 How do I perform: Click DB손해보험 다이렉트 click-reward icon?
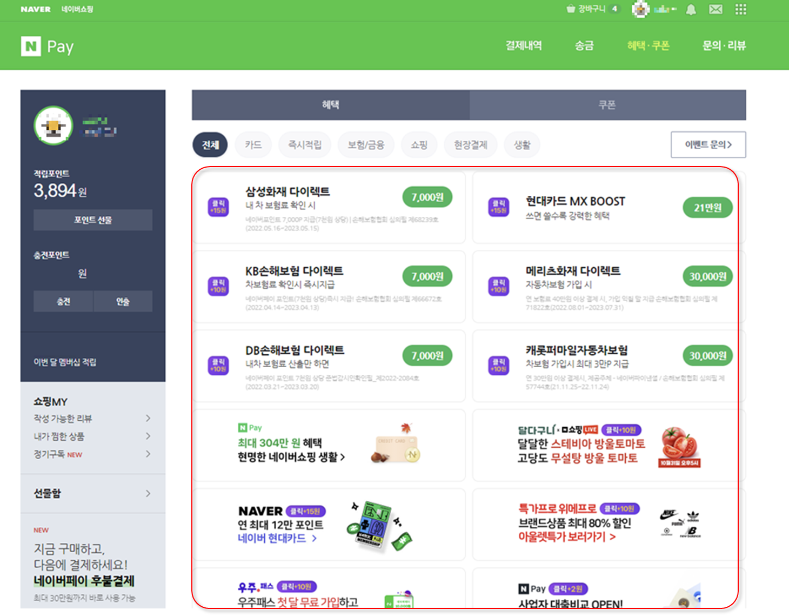click(x=218, y=366)
